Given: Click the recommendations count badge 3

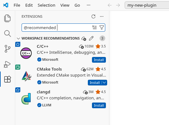Looking at the screenshot, I should [x=102, y=38].
